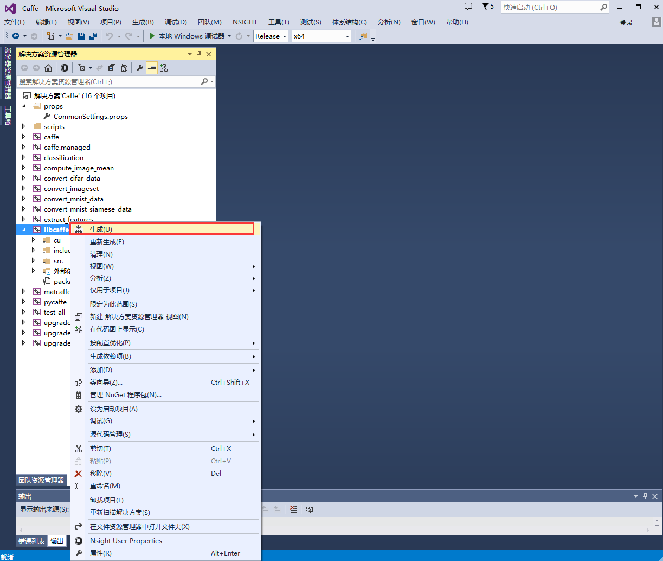Open Properties via the wrench icon
The image size is (663, 561).
139,68
